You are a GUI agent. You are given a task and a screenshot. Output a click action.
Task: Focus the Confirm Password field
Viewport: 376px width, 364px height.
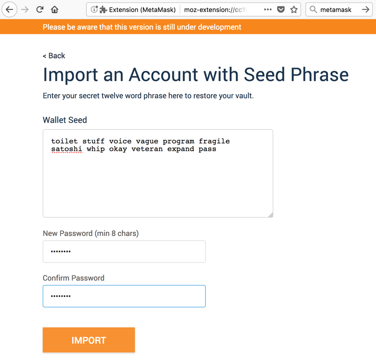[x=124, y=296]
